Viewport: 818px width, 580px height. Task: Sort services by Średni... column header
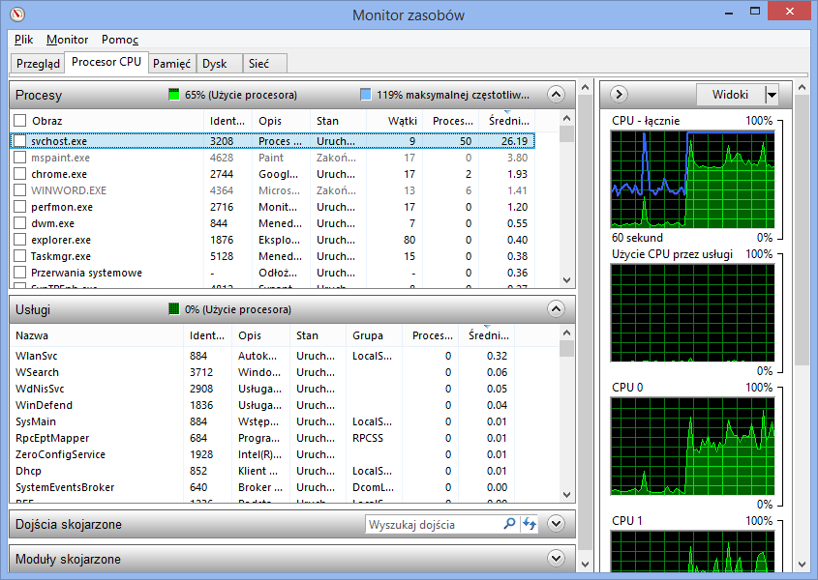(x=487, y=335)
